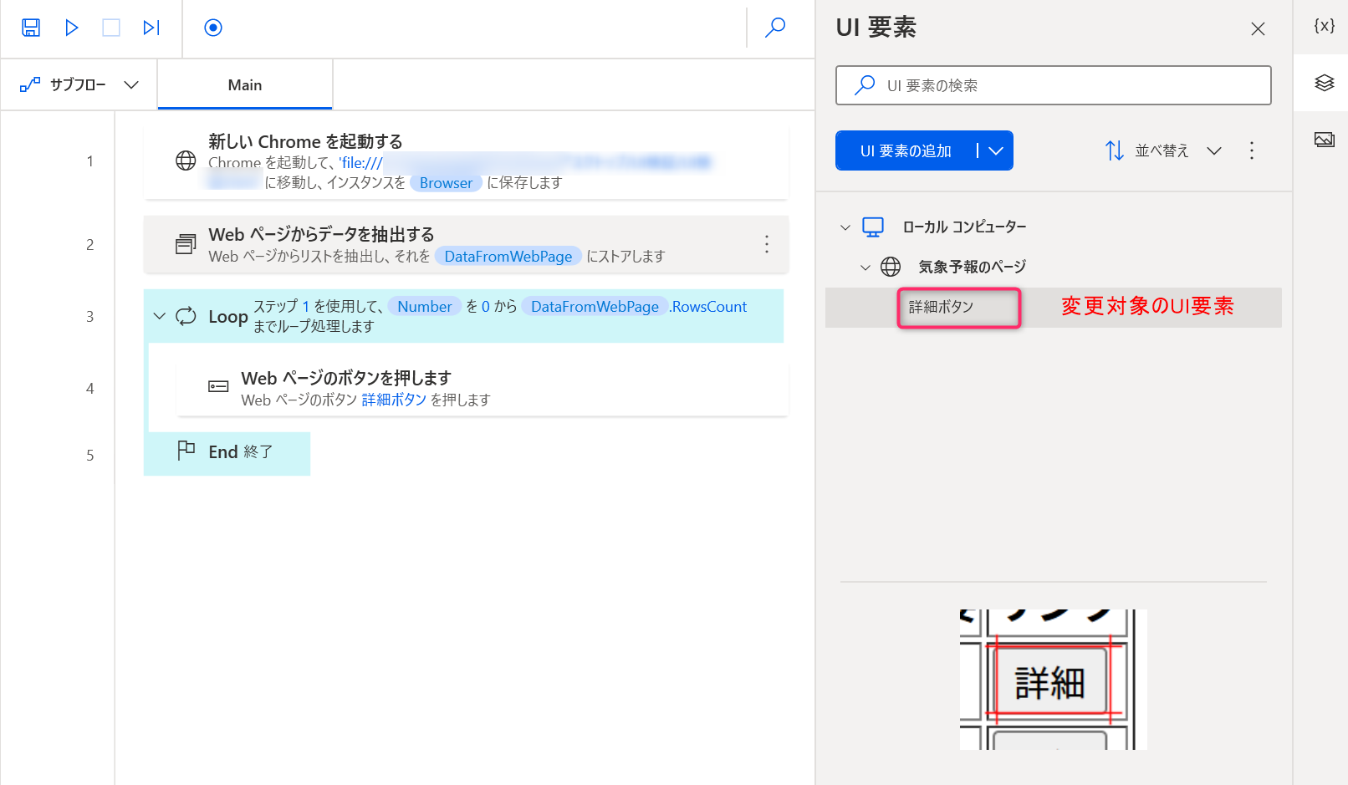
Task: Collapse the Loop block chevron
Action: [x=159, y=316]
